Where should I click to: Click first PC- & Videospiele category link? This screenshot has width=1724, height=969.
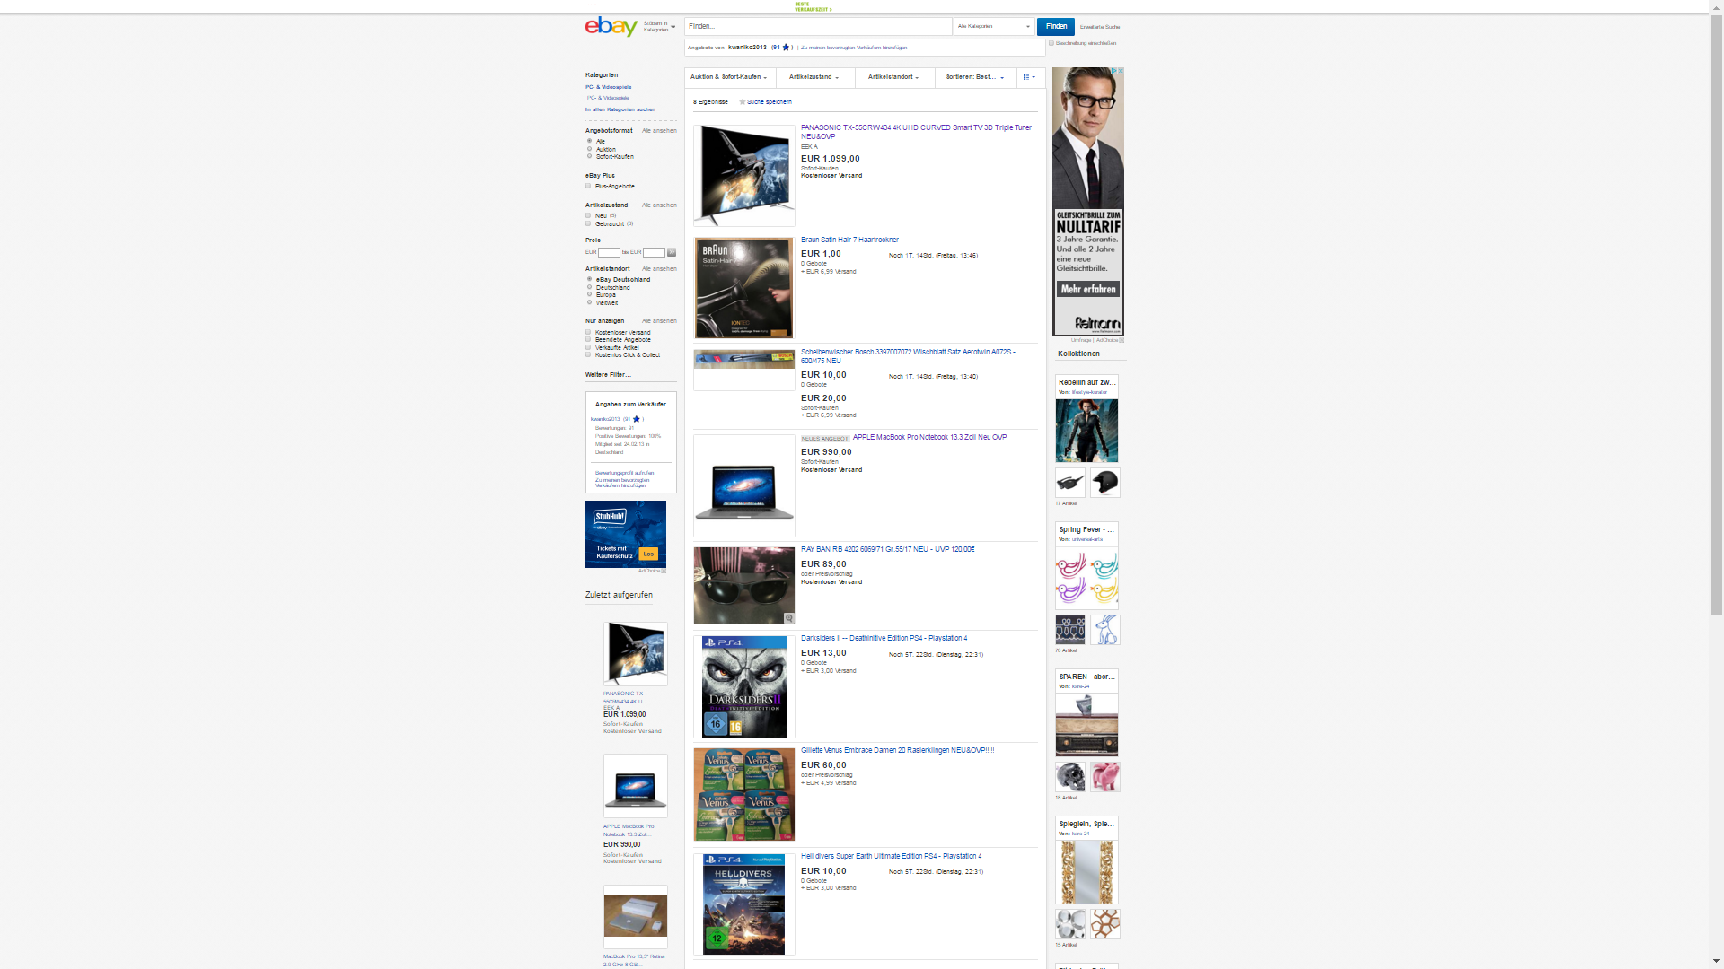608,87
